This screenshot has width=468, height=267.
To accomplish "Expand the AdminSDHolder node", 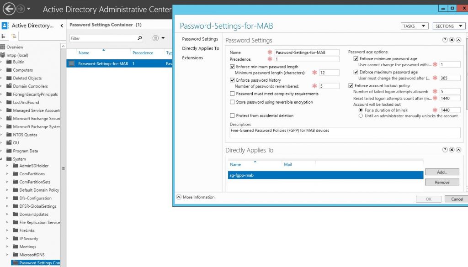I will tap(7, 166).
